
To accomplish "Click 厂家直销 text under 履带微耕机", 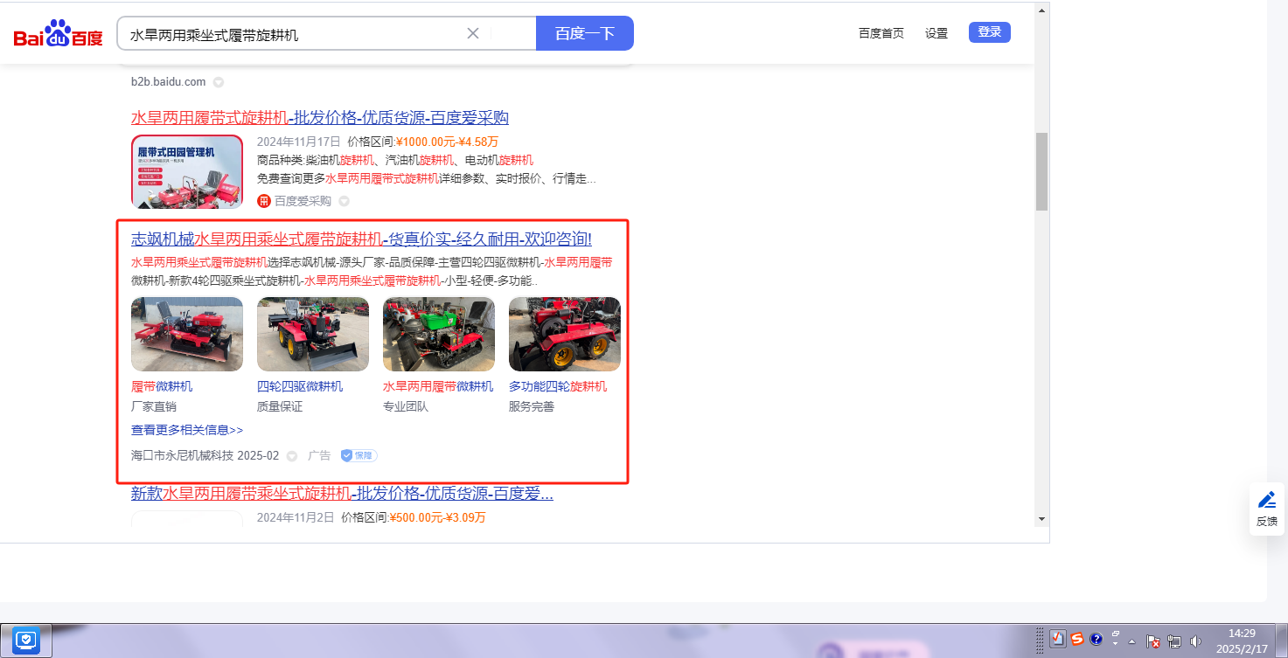I will coord(154,406).
